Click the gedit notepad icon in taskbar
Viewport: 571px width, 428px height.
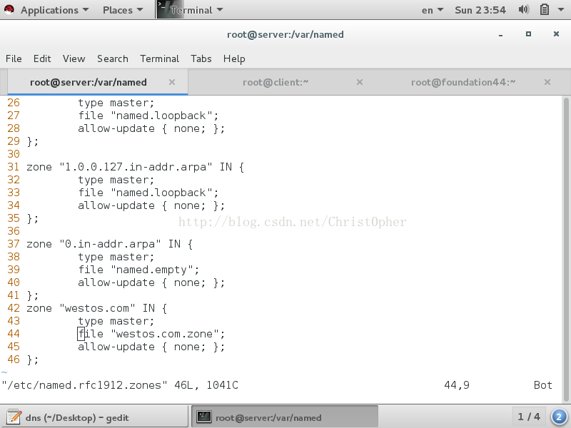pos(14,417)
